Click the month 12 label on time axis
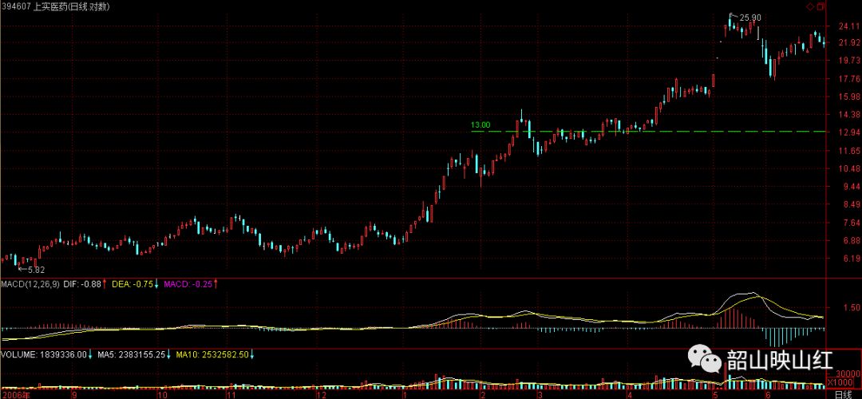862x399 pixels. 321,394
